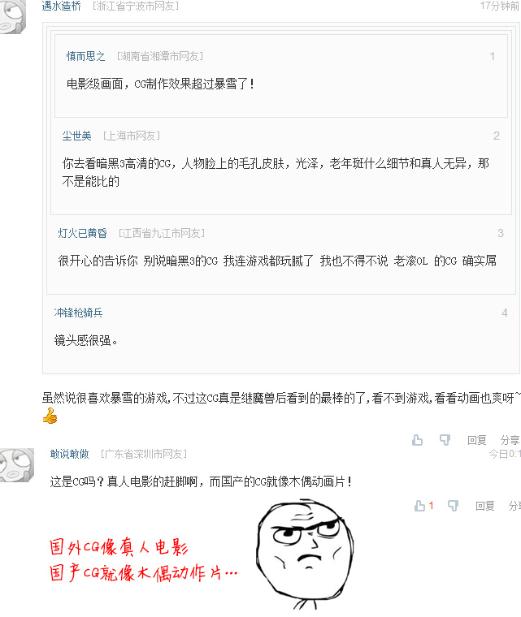Dislike 敢说敢做's comment with thumbs-down icon
The height and width of the screenshot is (617, 521).
pos(454,506)
